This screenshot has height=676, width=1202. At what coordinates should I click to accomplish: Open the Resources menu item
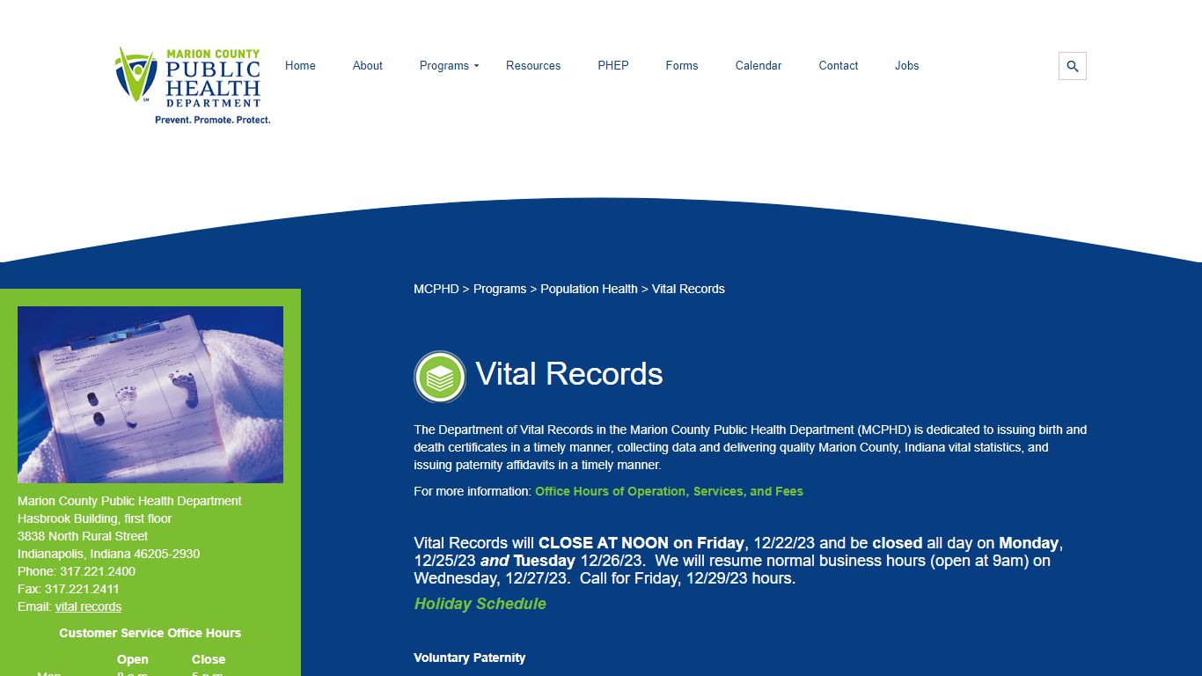coord(533,65)
